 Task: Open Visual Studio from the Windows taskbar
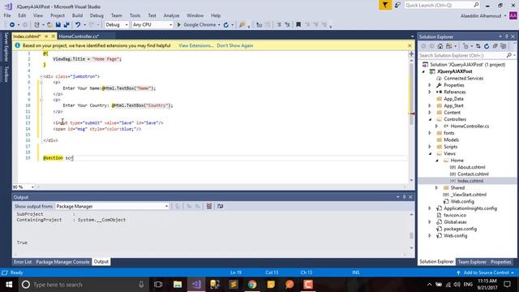(x=196, y=285)
